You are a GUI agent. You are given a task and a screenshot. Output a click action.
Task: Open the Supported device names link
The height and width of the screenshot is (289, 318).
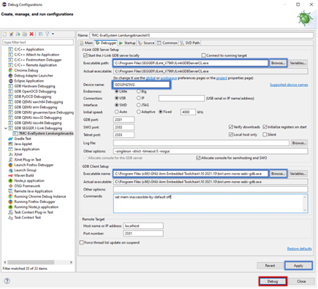[289, 85]
